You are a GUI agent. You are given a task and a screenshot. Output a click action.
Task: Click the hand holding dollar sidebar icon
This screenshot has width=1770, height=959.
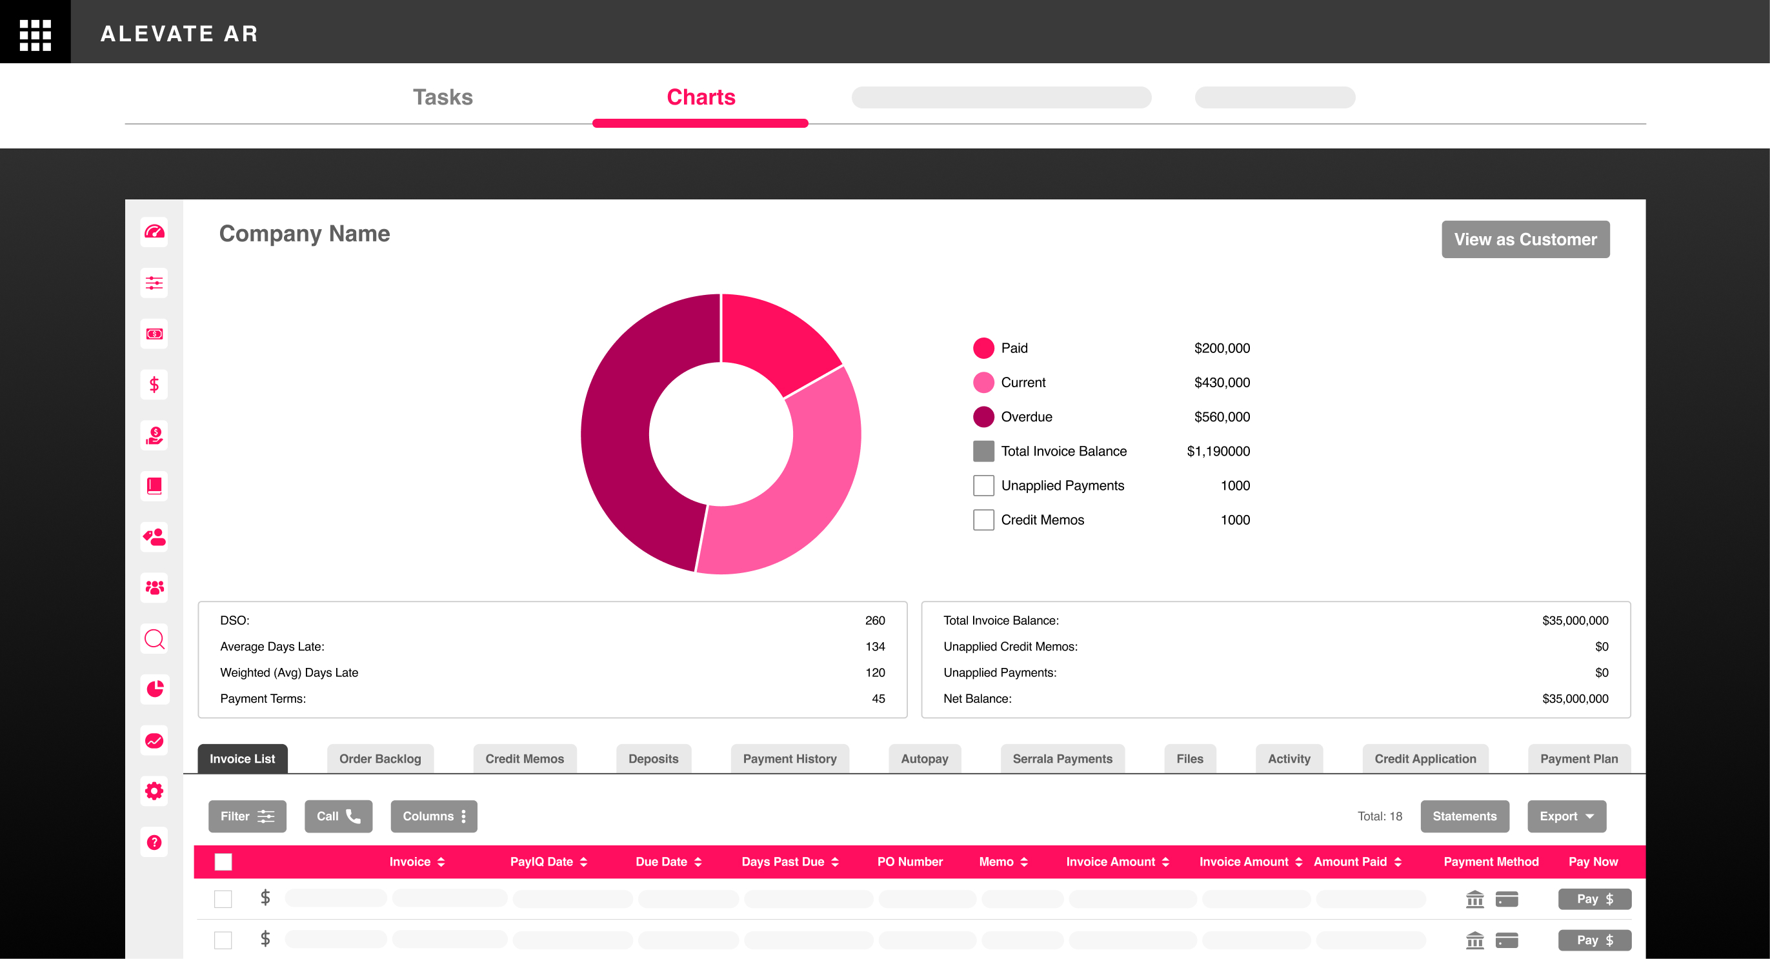[154, 436]
